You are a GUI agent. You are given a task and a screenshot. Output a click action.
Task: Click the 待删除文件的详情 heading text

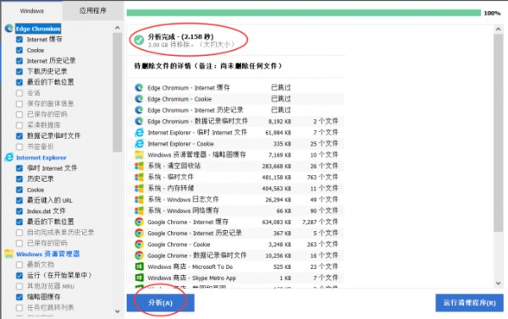pyautogui.click(x=208, y=66)
